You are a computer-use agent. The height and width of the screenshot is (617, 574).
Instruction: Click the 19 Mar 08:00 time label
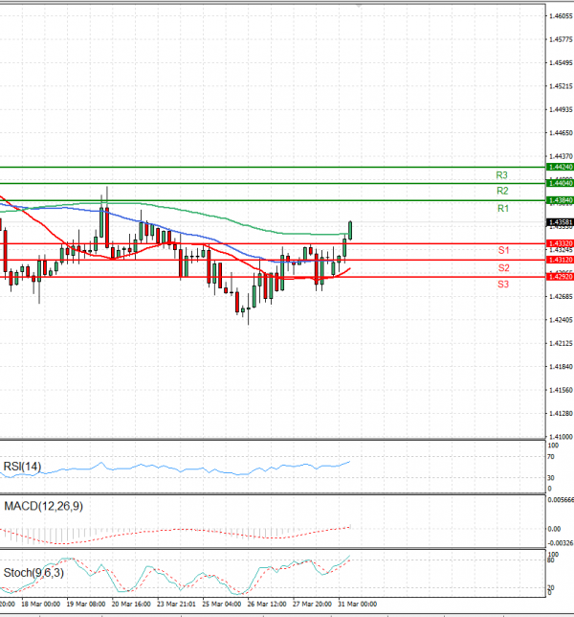click(x=86, y=604)
